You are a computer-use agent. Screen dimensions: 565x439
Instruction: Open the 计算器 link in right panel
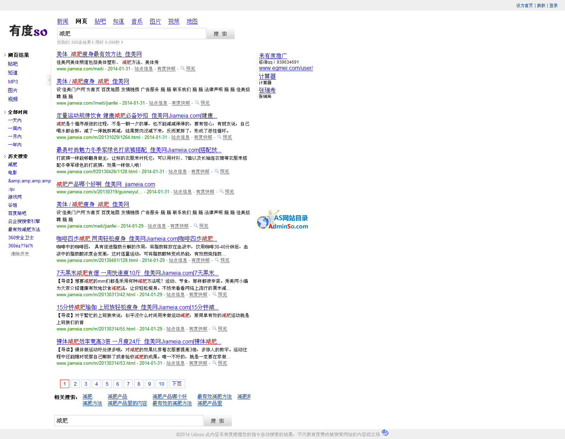pos(267,76)
